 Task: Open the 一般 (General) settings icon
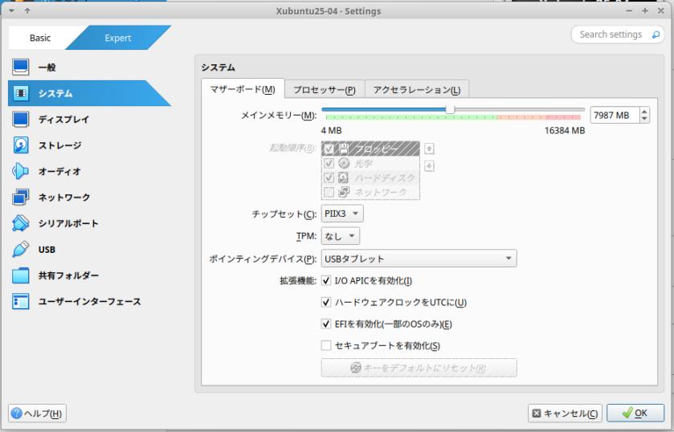[x=21, y=67]
